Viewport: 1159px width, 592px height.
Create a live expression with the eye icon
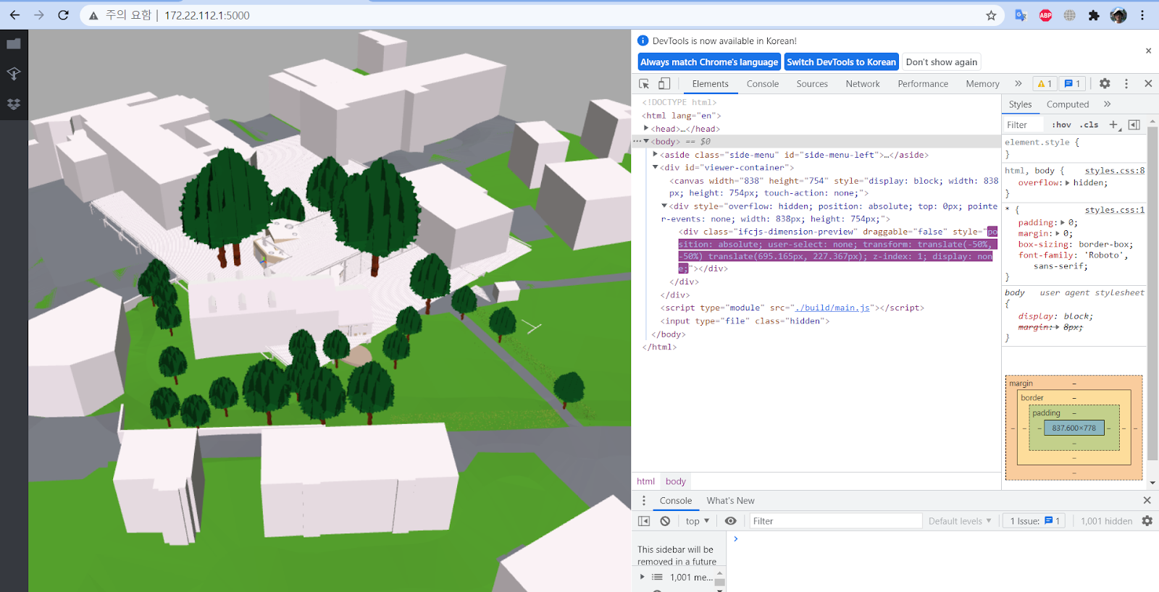731,521
